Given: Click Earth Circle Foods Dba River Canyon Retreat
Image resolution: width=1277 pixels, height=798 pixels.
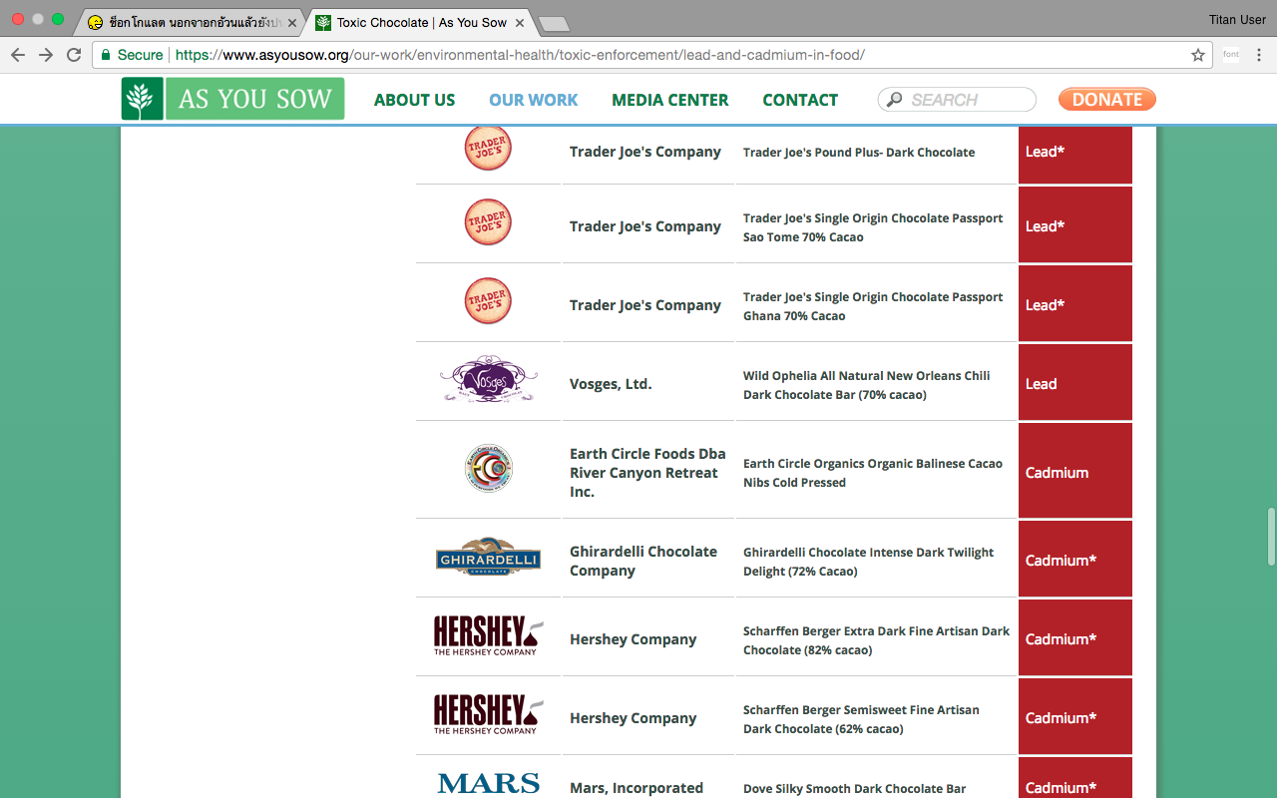Looking at the screenshot, I should point(647,473).
